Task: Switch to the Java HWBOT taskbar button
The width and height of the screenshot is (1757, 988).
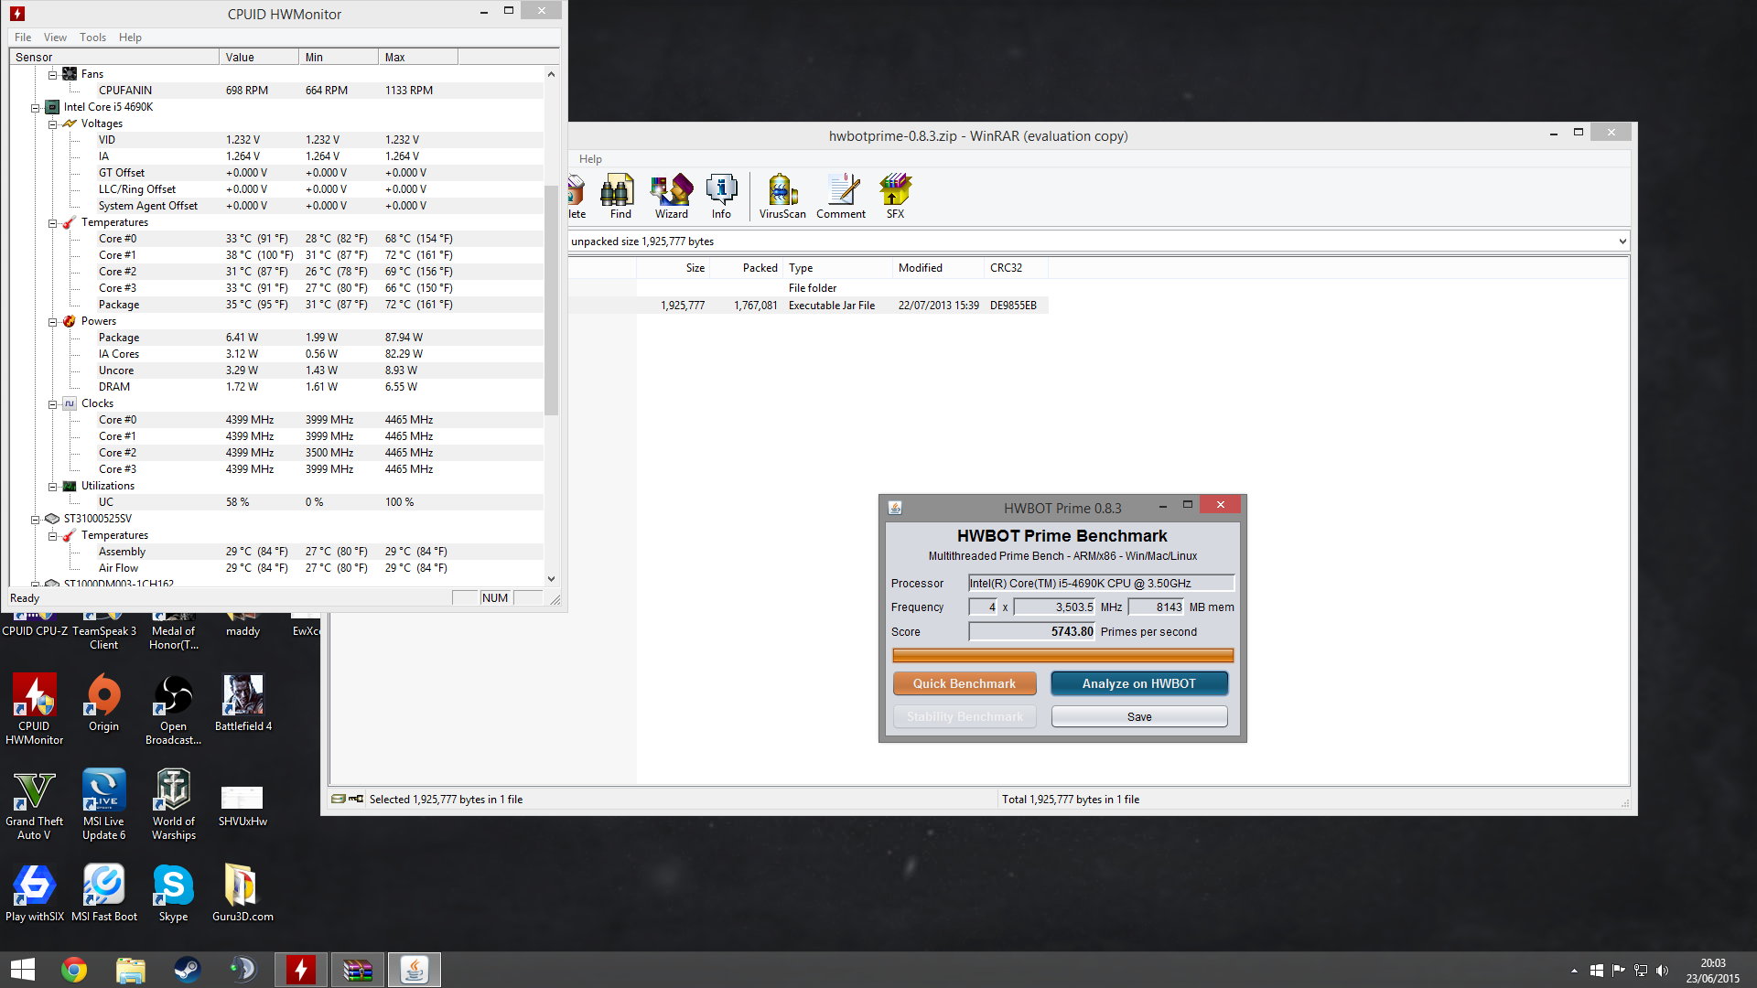Action: tap(415, 970)
